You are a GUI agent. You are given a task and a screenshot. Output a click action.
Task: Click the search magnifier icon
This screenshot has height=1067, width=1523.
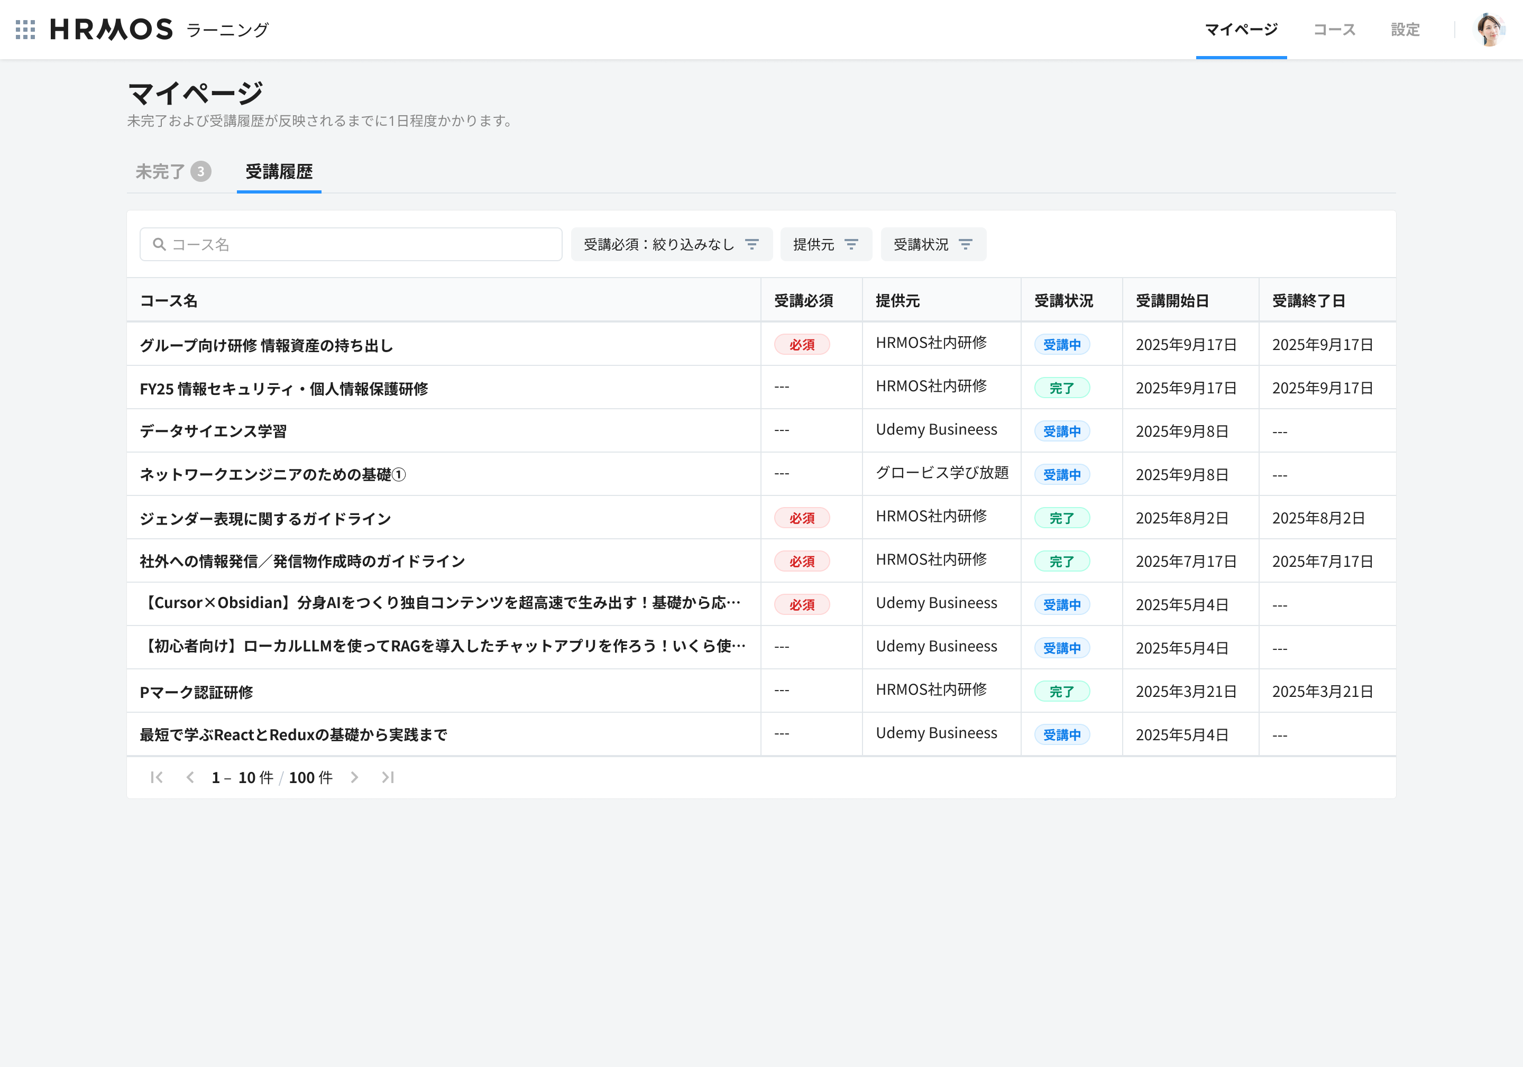coord(159,244)
